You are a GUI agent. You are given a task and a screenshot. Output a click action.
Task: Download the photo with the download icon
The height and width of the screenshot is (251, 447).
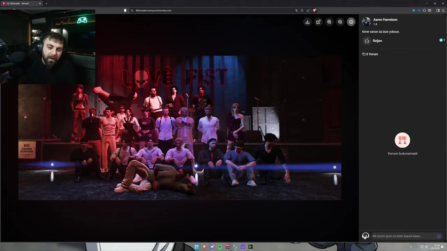point(307,22)
